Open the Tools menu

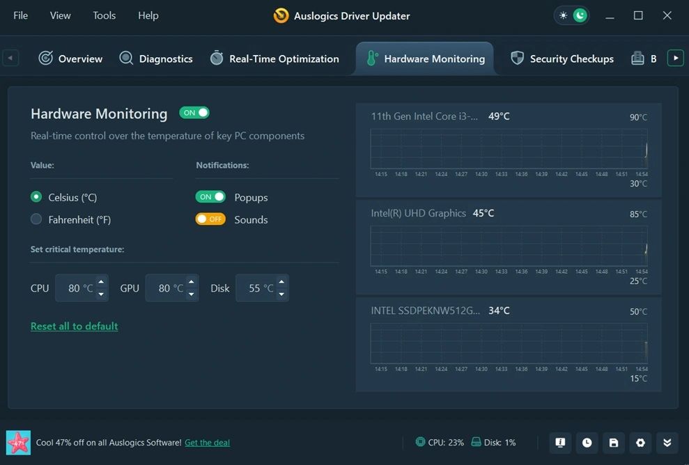coord(104,16)
